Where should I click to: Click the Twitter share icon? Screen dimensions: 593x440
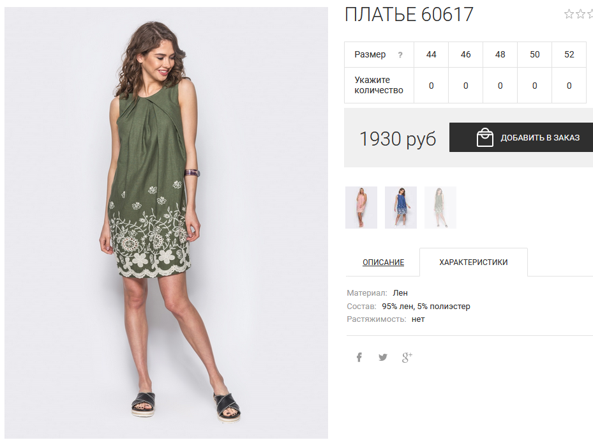click(383, 357)
